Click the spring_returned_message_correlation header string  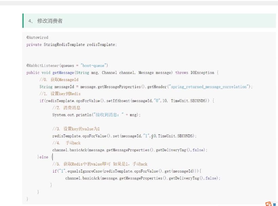click(x=208, y=87)
